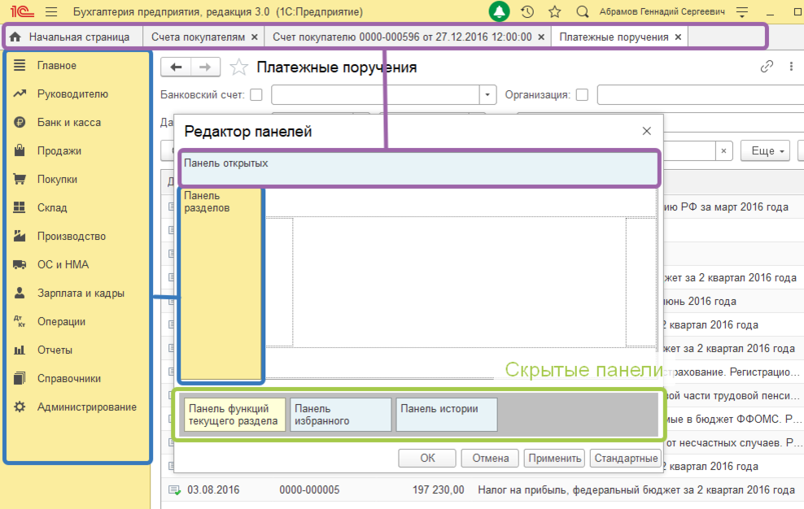Open the three-dot more menu
Screen dimensions: 804x509
(x=791, y=67)
